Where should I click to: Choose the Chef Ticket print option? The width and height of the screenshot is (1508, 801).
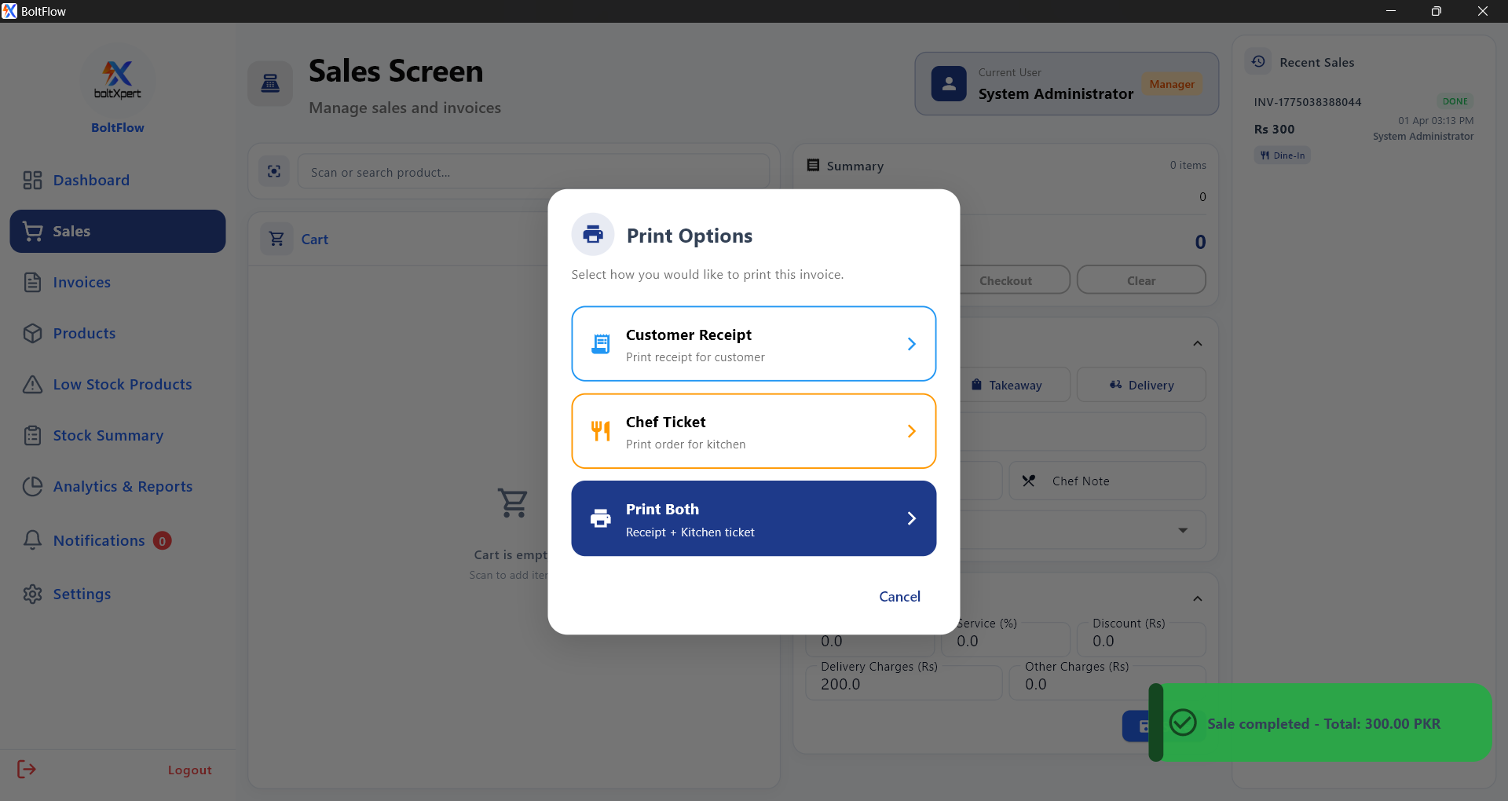pyautogui.click(x=753, y=431)
